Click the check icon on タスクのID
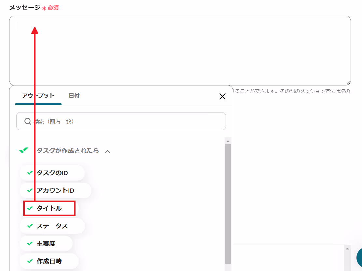Viewport: 362px width, 271px height. pyautogui.click(x=30, y=173)
